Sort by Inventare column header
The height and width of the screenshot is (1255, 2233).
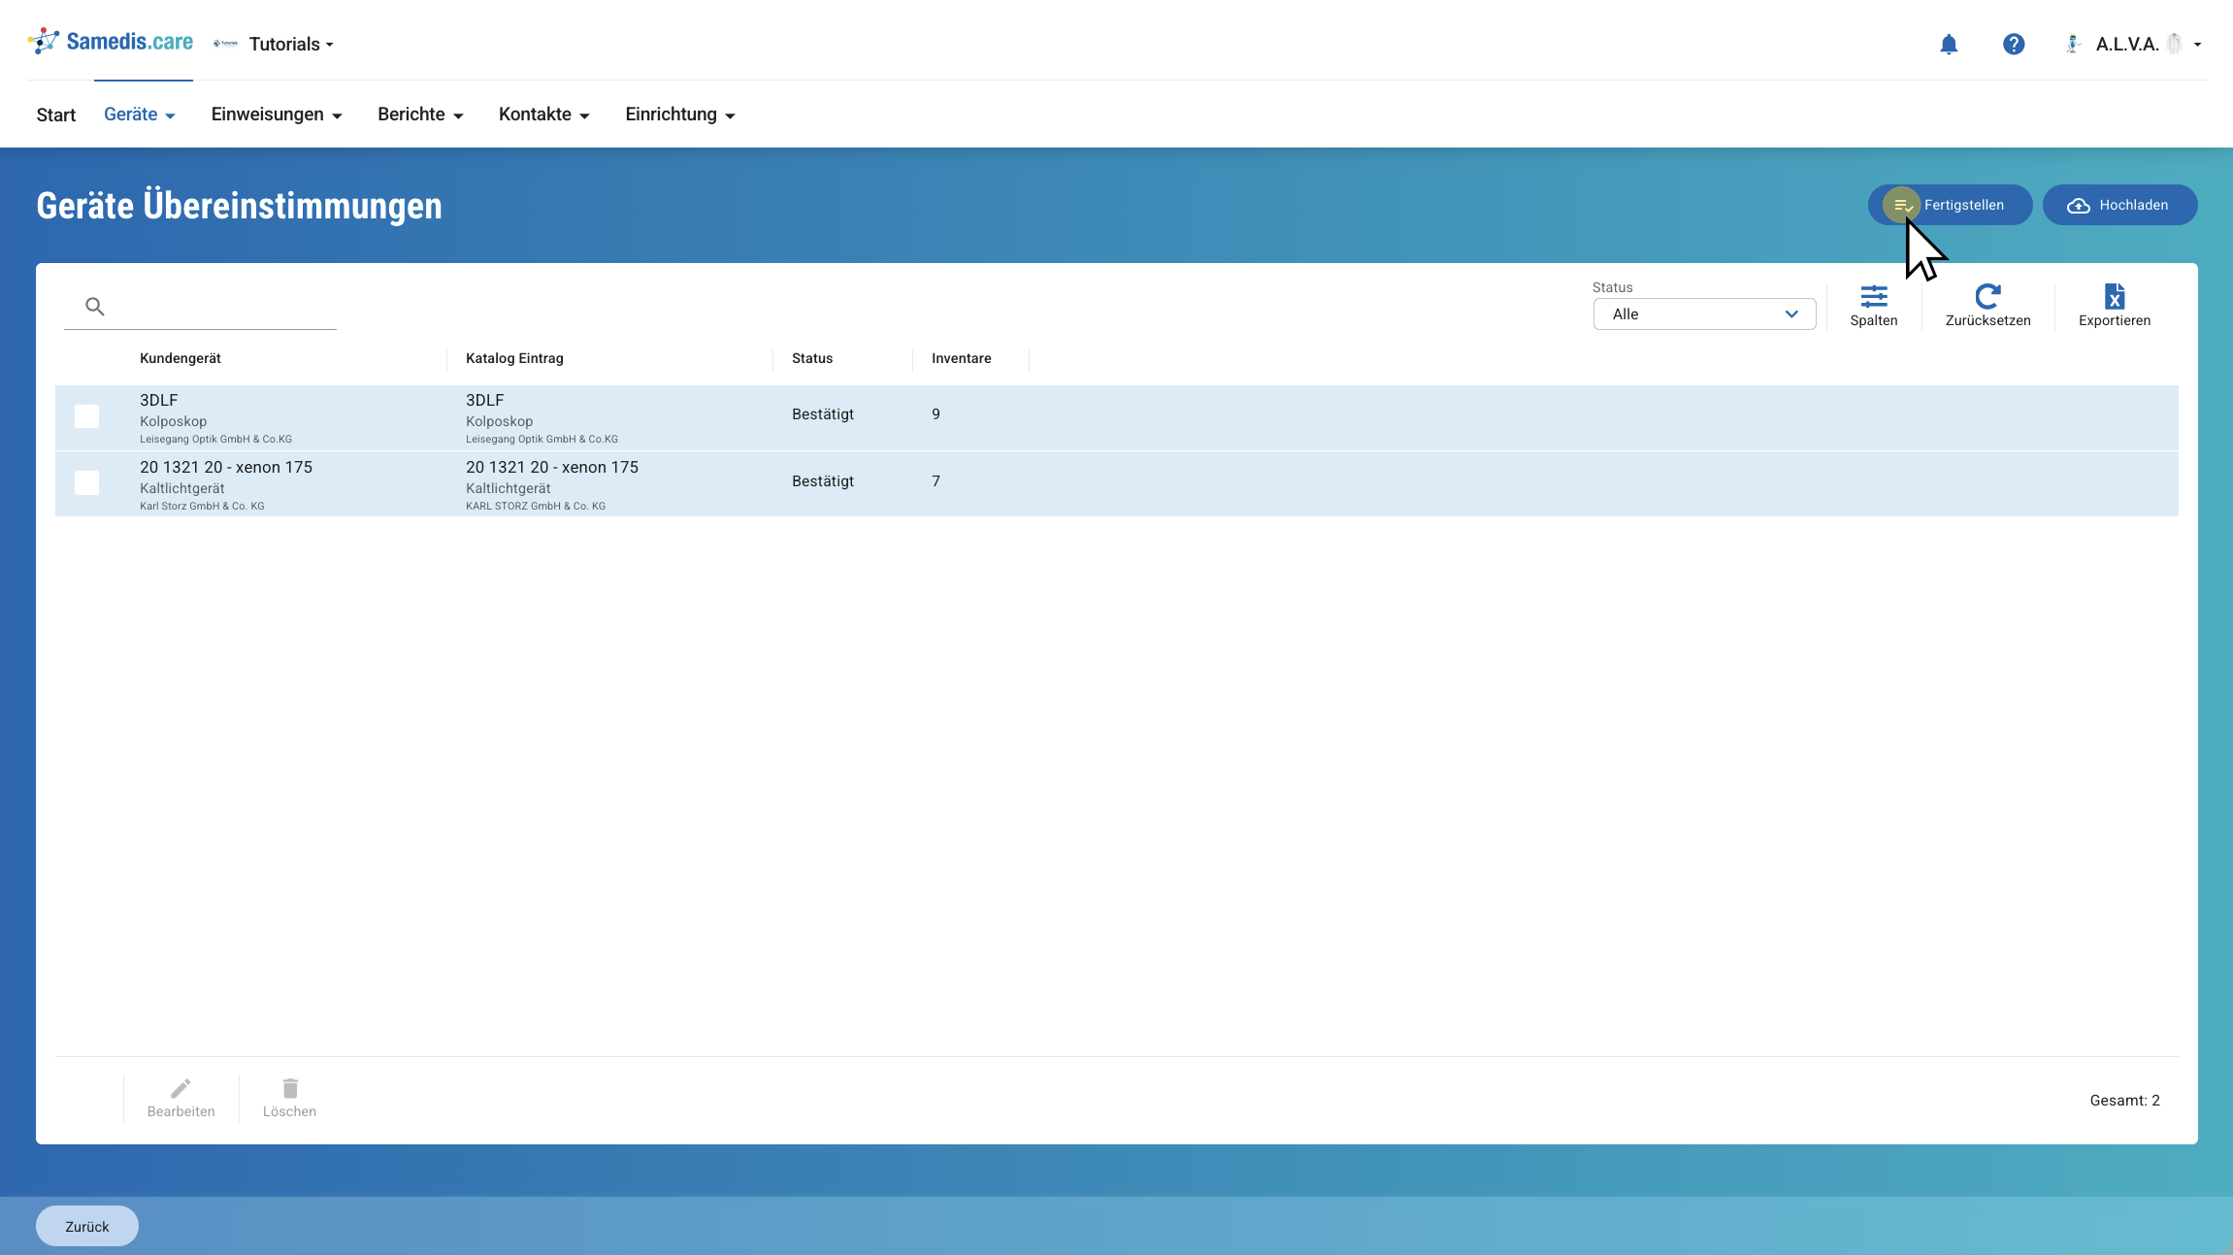962,358
